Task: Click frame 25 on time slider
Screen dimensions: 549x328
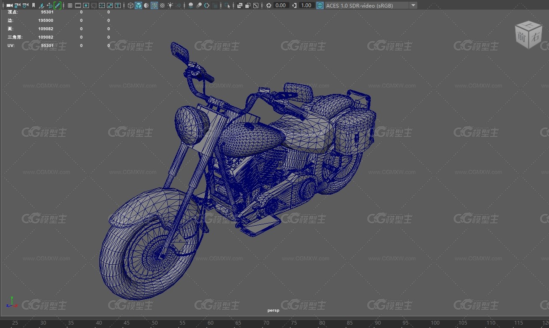Action: click(15, 323)
